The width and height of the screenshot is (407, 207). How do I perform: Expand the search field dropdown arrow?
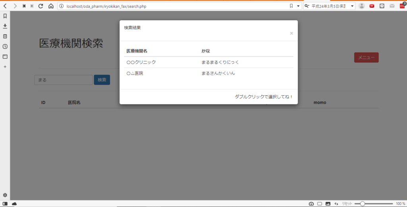352,6
